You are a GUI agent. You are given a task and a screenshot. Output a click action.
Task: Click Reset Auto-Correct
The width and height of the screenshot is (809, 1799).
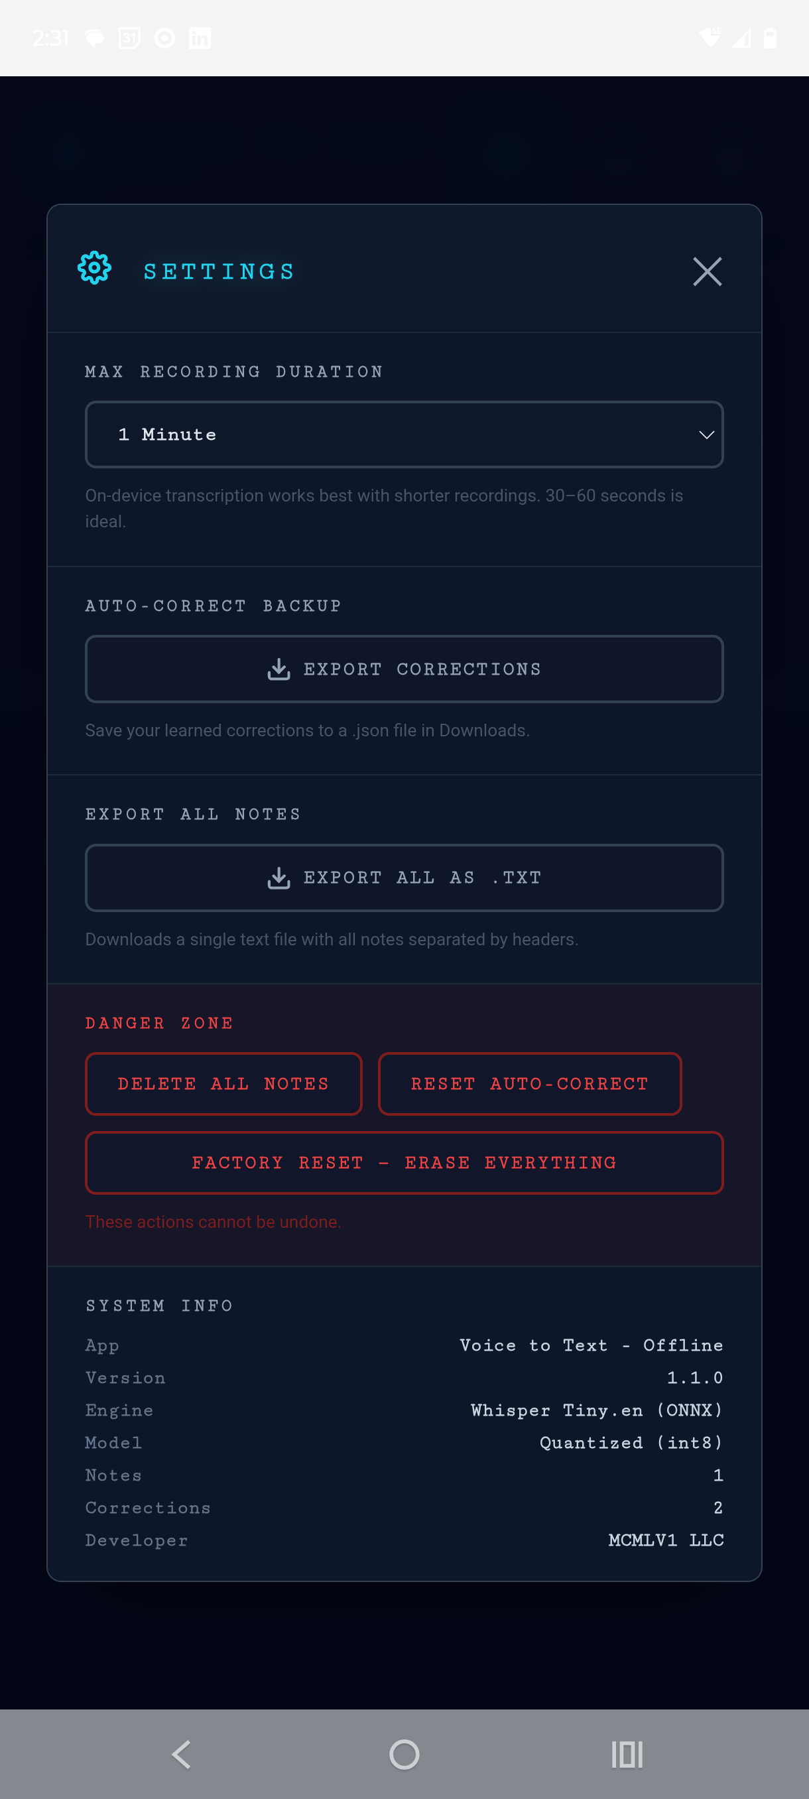pyautogui.click(x=529, y=1084)
